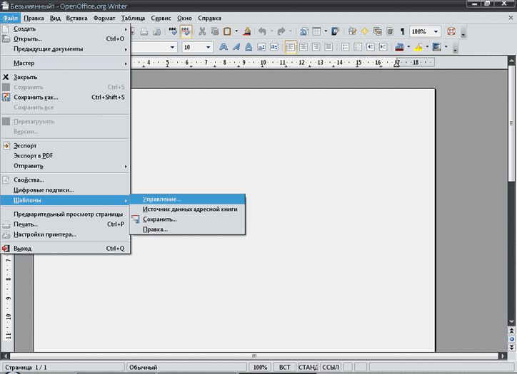
Task: Open the 100% zoom dropdown in the toolbar
Action: (436, 31)
